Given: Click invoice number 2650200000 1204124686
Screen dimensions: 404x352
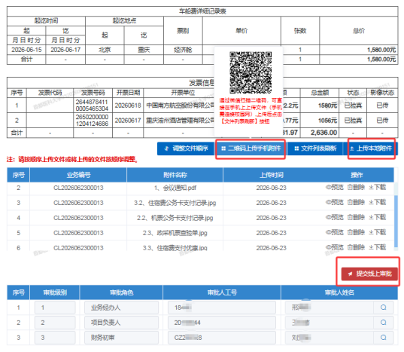Looking at the screenshot, I should pos(92,121).
